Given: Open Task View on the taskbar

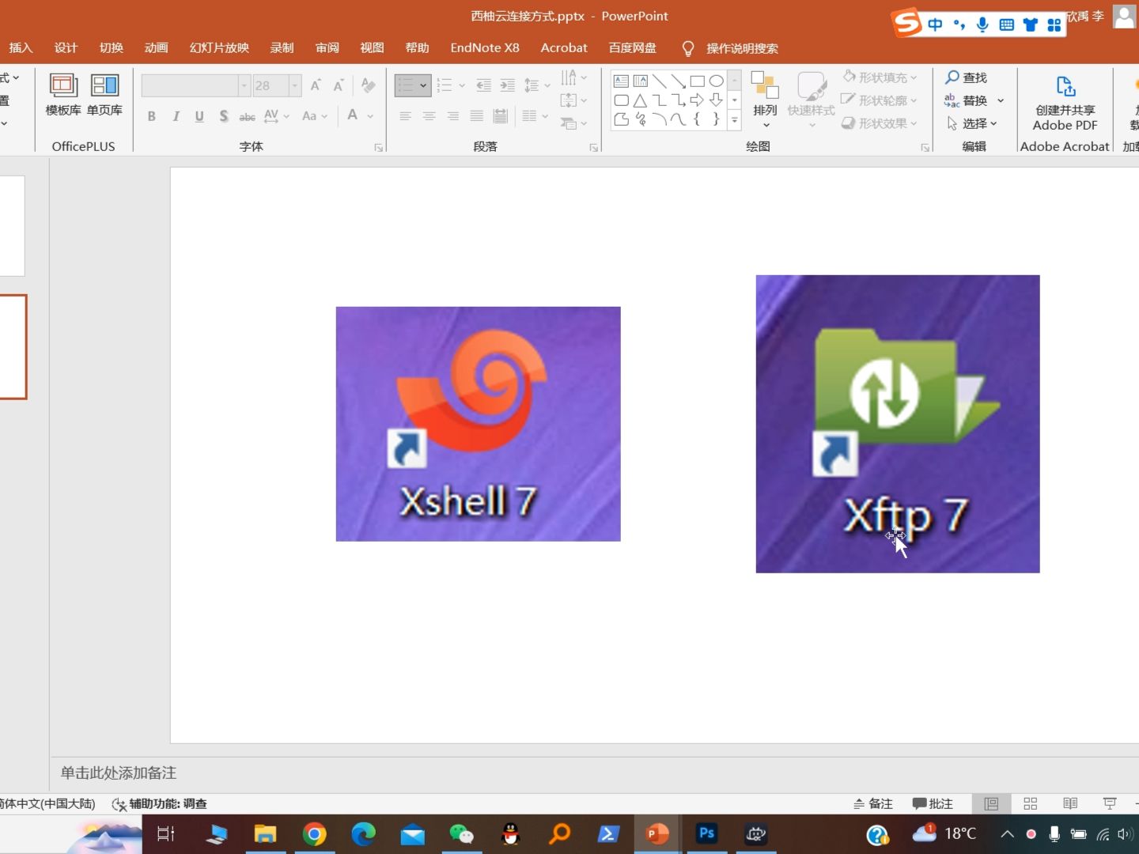Looking at the screenshot, I should point(166,834).
